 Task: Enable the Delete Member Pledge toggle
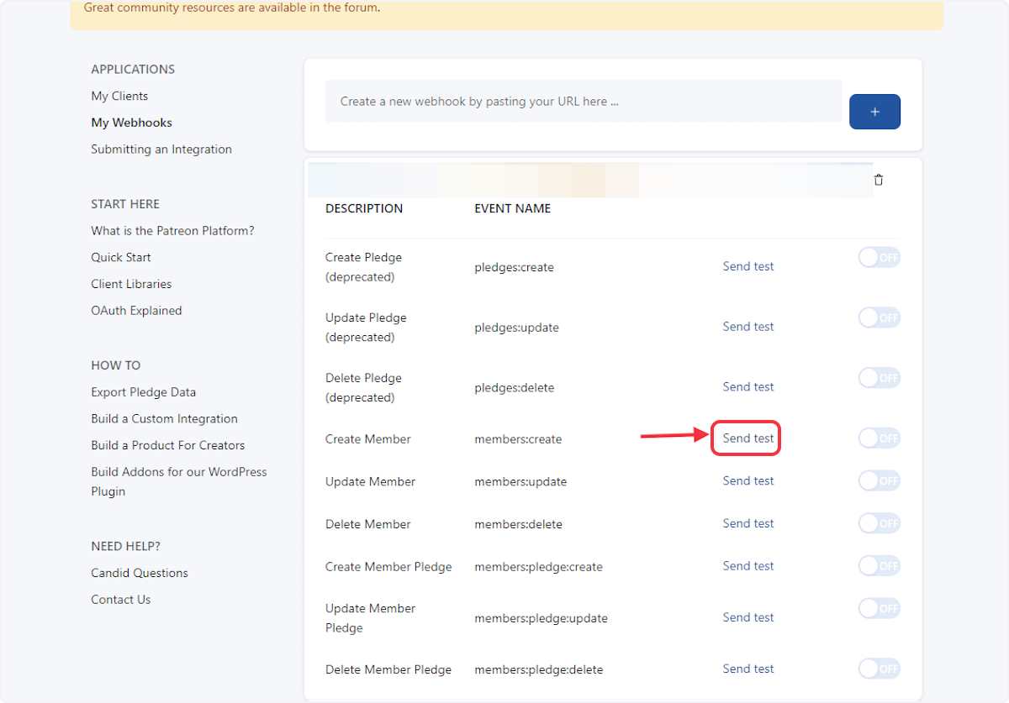click(879, 668)
